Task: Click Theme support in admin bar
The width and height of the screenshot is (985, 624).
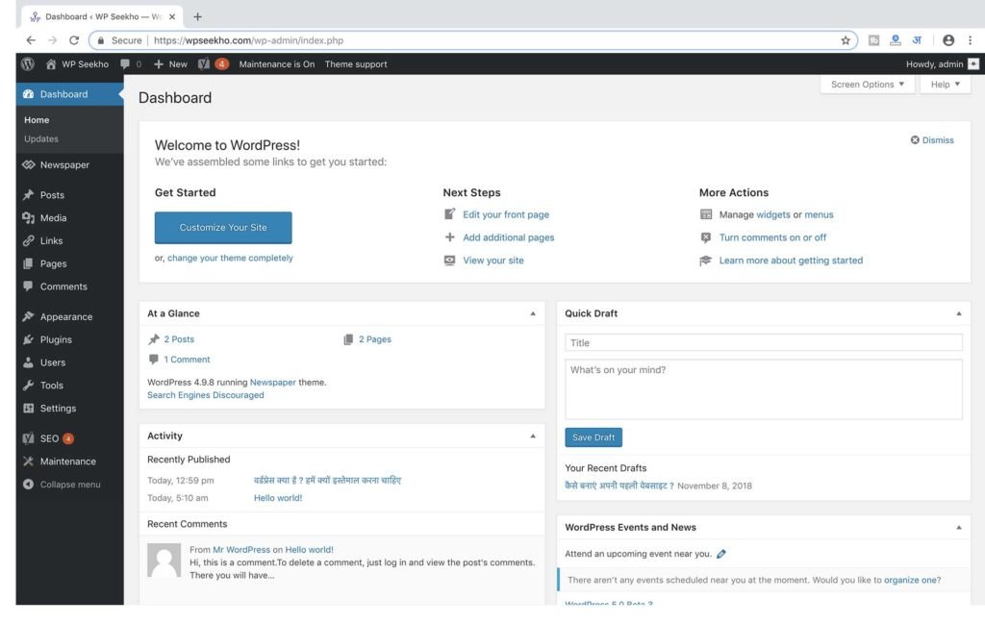Action: click(x=356, y=64)
